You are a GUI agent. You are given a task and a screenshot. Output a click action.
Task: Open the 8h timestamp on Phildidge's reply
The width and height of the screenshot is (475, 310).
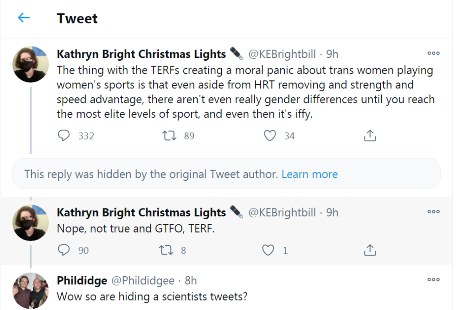click(x=191, y=280)
